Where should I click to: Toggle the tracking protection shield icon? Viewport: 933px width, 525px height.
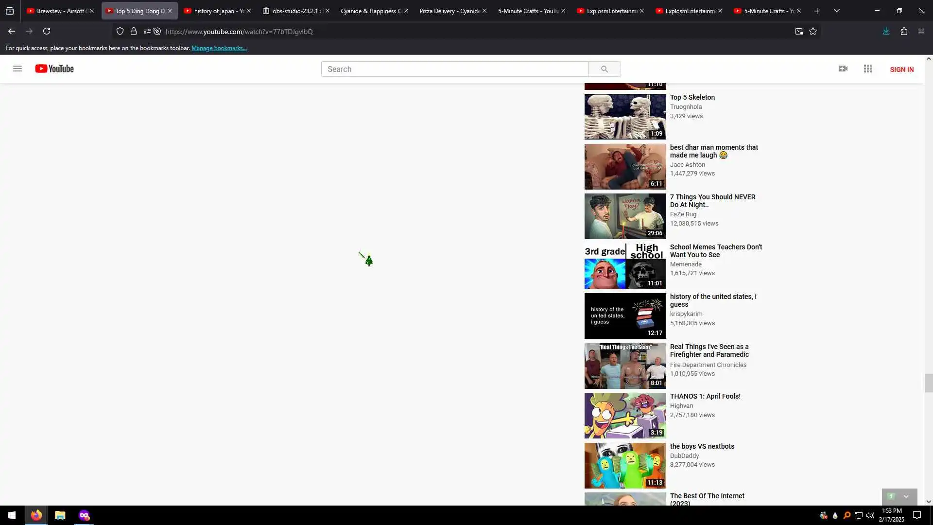pos(120,31)
